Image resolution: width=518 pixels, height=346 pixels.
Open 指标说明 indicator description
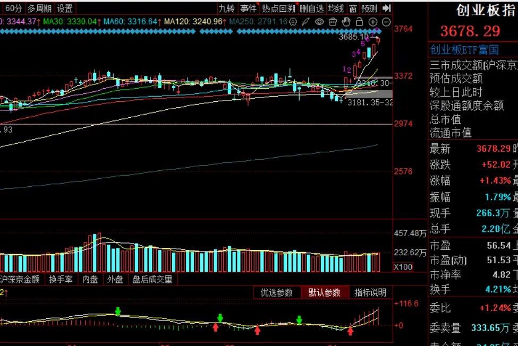point(370,292)
